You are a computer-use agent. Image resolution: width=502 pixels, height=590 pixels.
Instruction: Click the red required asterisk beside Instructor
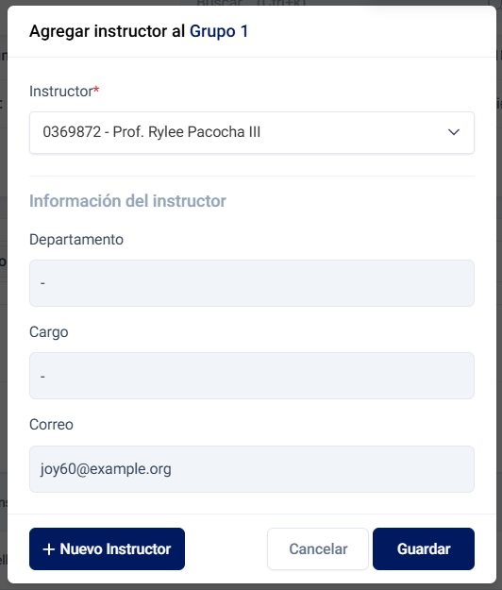coord(96,90)
